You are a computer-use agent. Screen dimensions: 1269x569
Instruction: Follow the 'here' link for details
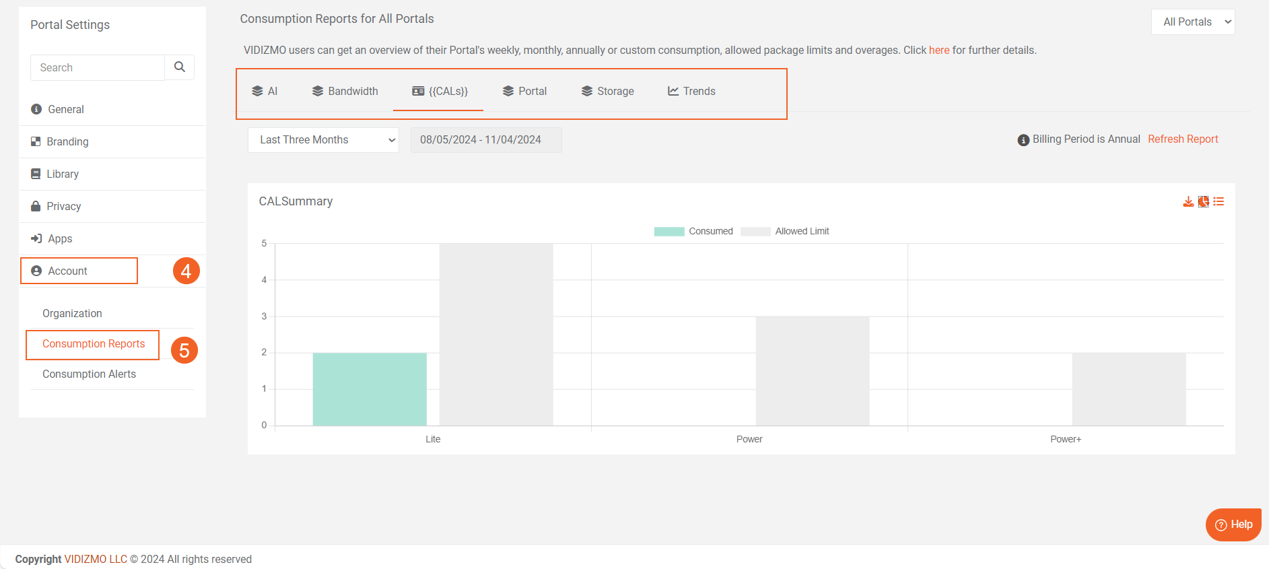point(939,51)
